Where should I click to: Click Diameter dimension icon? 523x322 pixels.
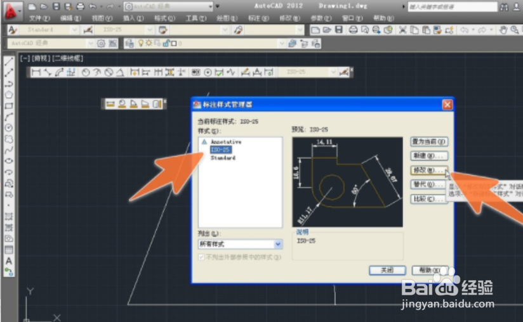tap(109, 72)
